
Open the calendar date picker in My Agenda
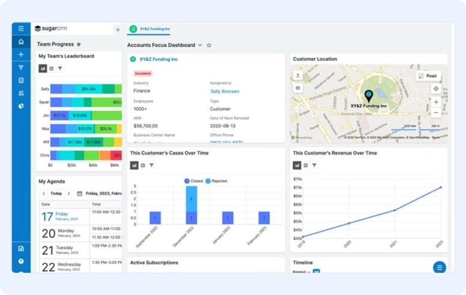pos(79,193)
